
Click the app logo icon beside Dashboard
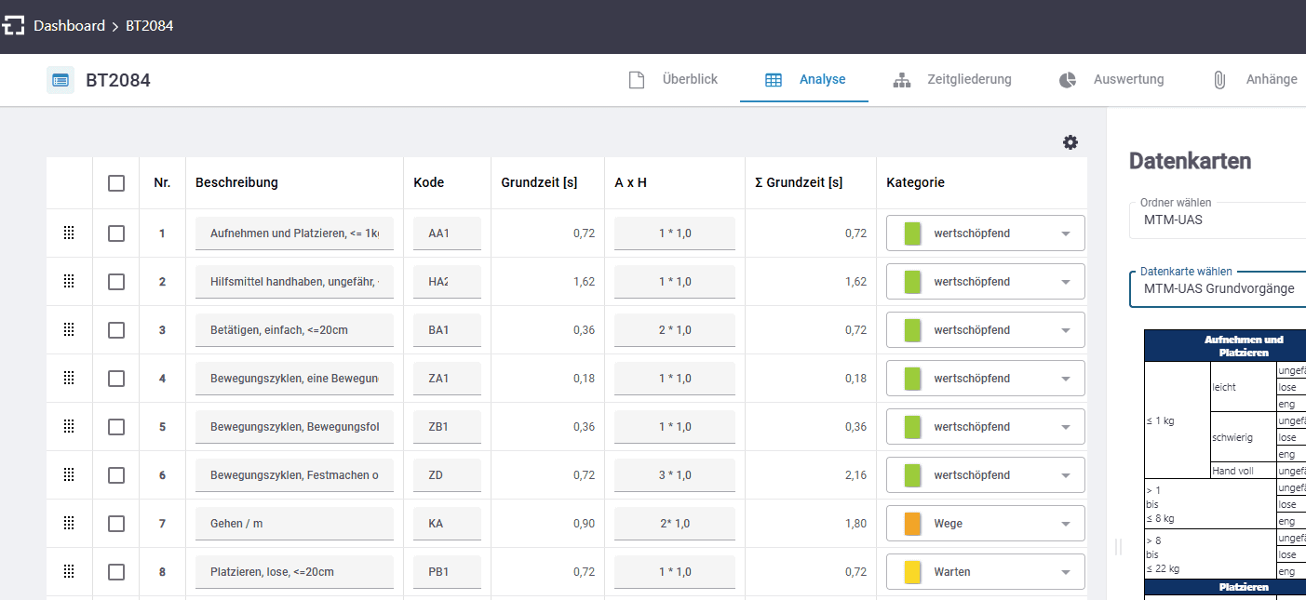tap(13, 26)
